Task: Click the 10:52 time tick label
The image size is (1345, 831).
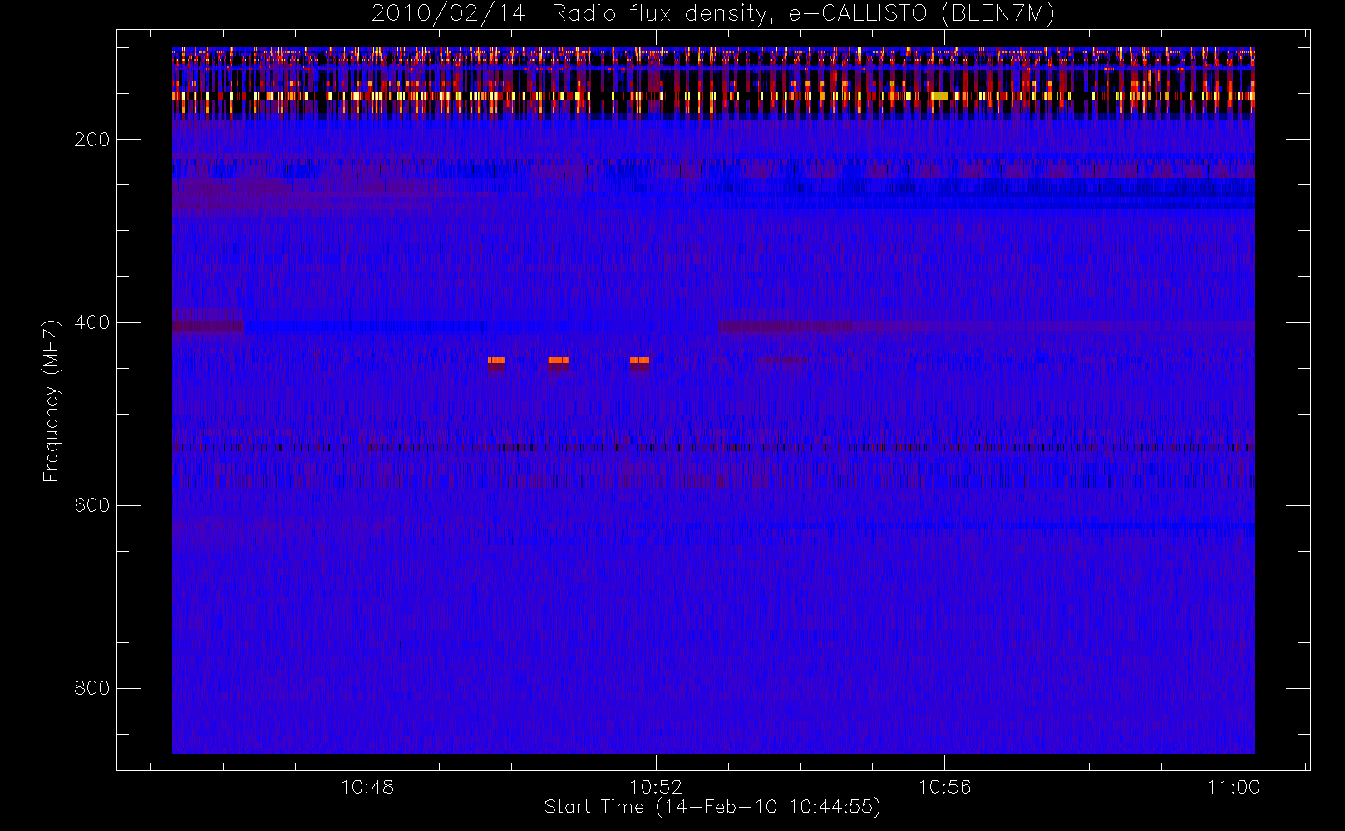Action: pos(656,787)
